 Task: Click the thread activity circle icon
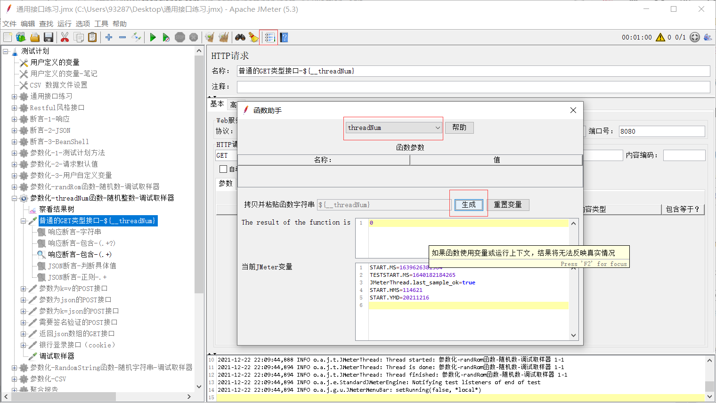coord(695,37)
